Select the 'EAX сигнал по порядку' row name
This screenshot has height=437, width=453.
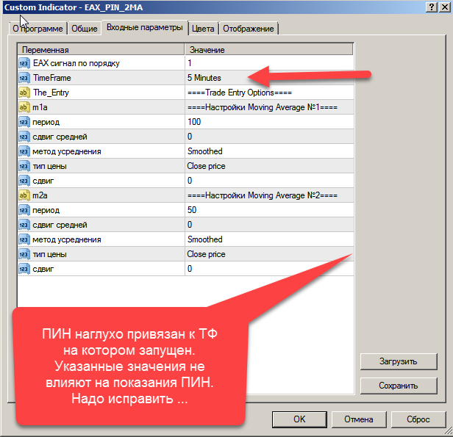click(x=76, y=63)
